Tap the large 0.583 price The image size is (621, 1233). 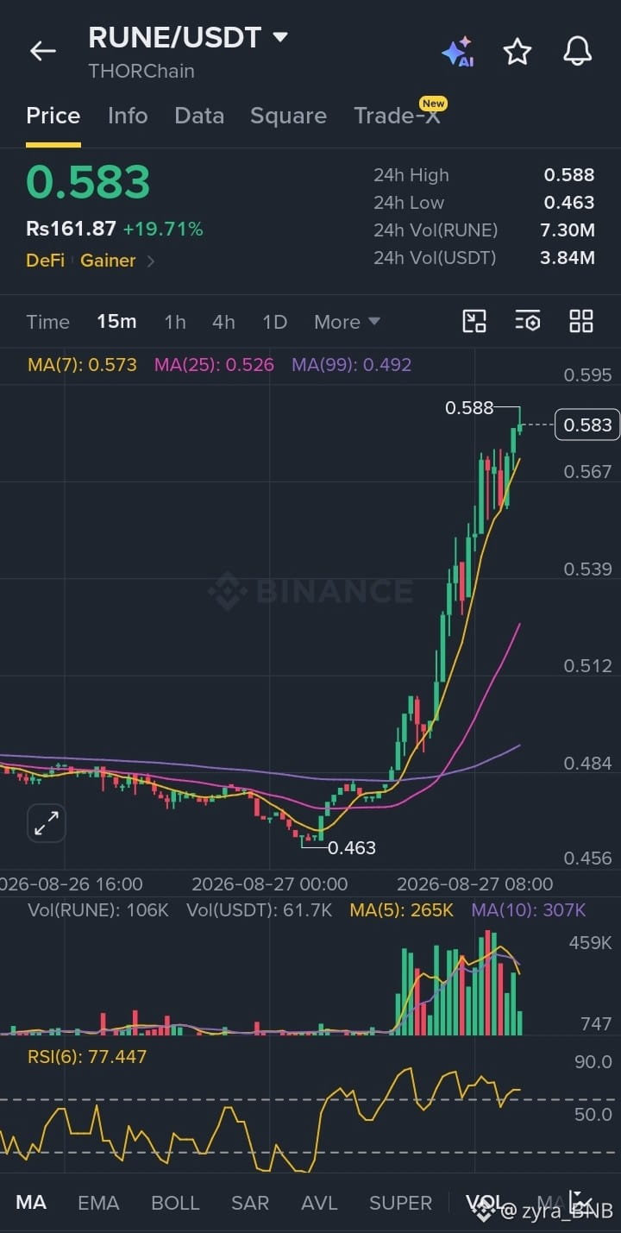pos(88,183)
